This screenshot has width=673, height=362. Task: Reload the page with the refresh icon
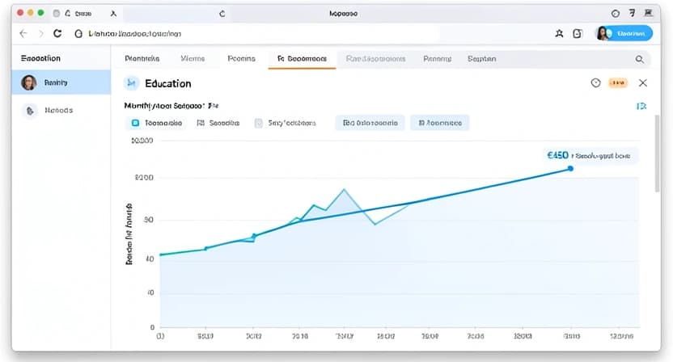pos(57,33)
